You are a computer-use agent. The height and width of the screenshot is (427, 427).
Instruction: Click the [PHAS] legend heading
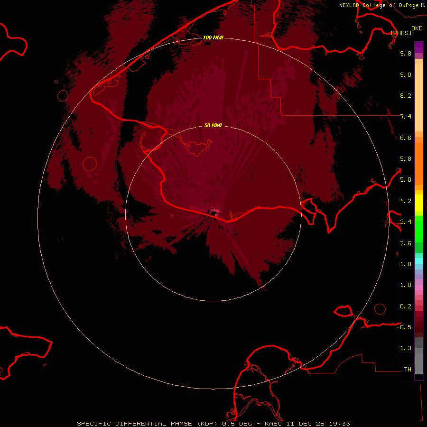(401, 33)
